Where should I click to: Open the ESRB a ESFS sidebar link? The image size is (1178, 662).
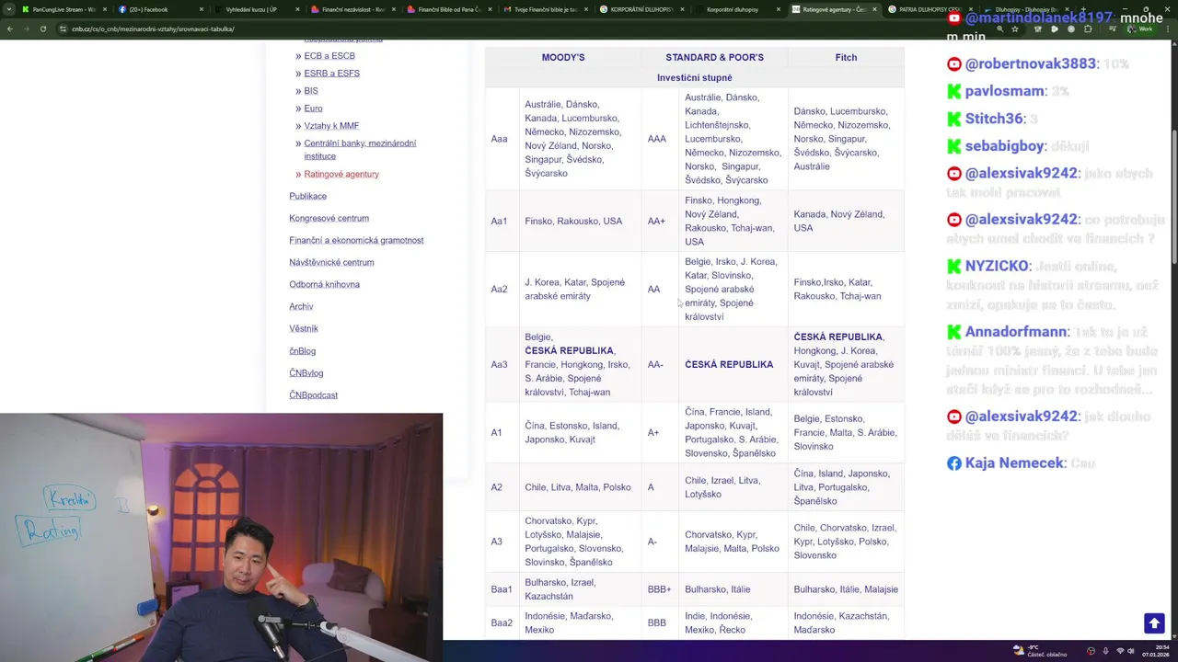coord(332,74)
